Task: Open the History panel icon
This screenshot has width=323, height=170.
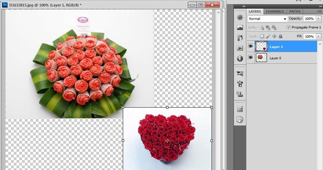Action: [240, 38]
